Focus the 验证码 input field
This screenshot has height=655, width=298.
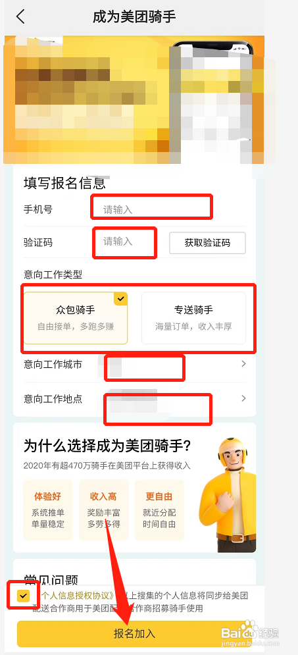tap(125, 242)
